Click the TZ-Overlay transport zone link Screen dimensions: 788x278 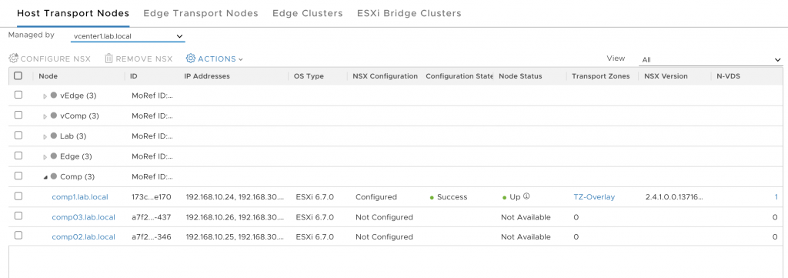tap(594, 197)
